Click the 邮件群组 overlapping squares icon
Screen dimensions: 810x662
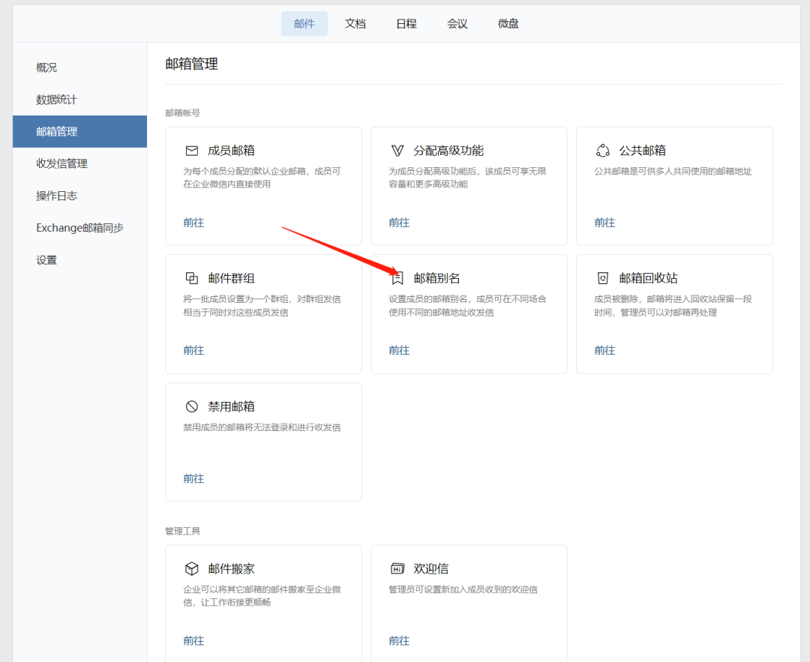pos(192,278)
